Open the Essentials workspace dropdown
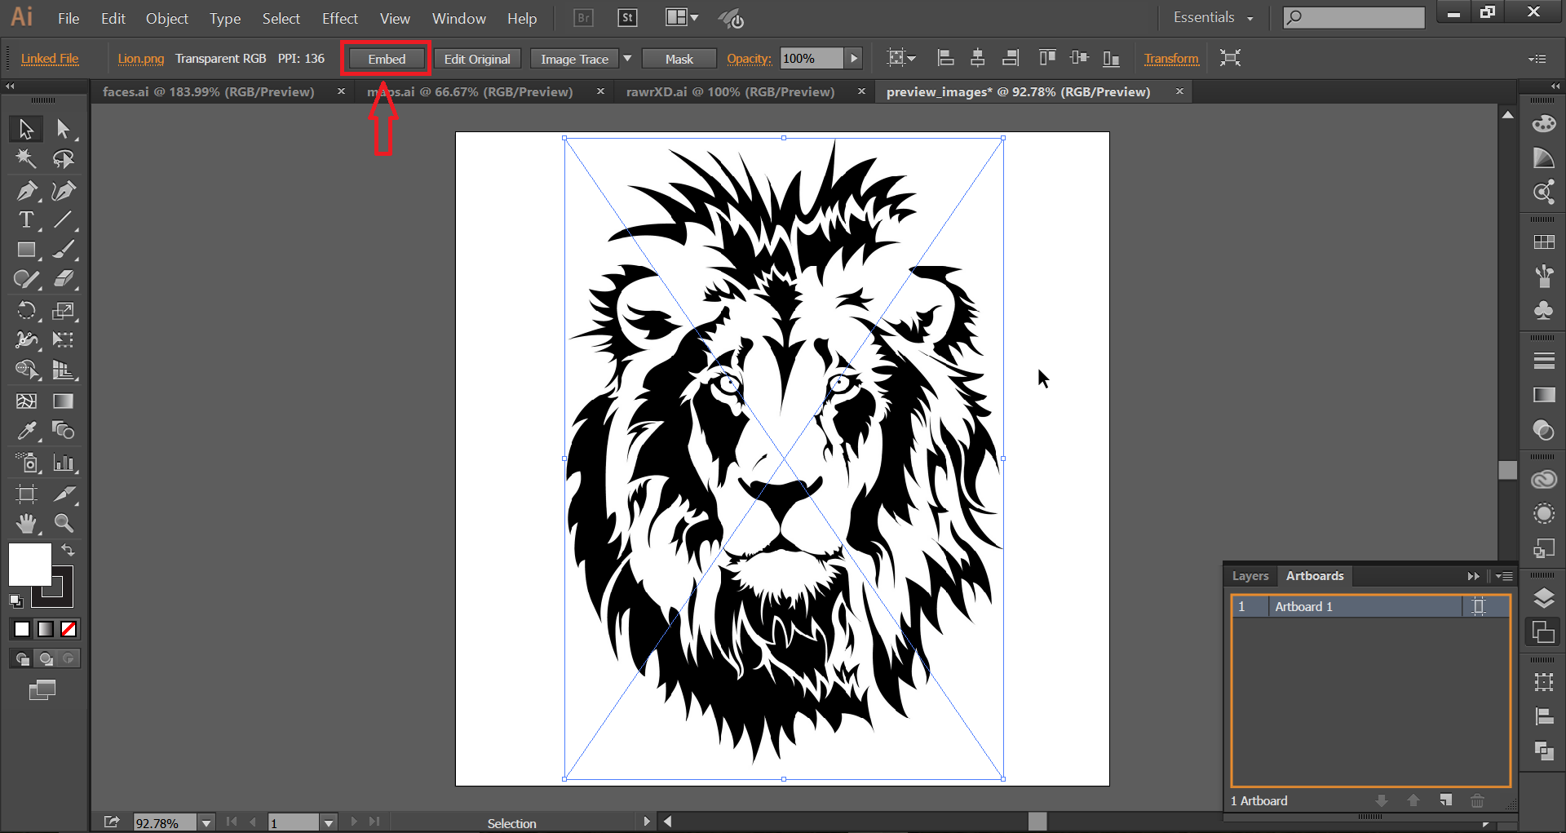This screenshot has height=833, width=1566. (1214, 18)
